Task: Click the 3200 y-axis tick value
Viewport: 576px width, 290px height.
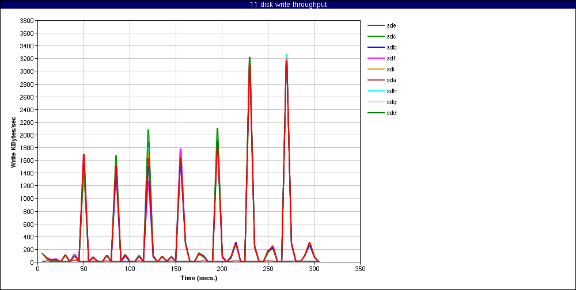Action: pos(28,59)
